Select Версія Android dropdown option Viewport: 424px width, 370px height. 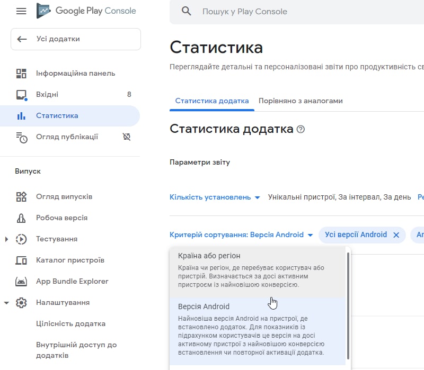pos(258,331)
